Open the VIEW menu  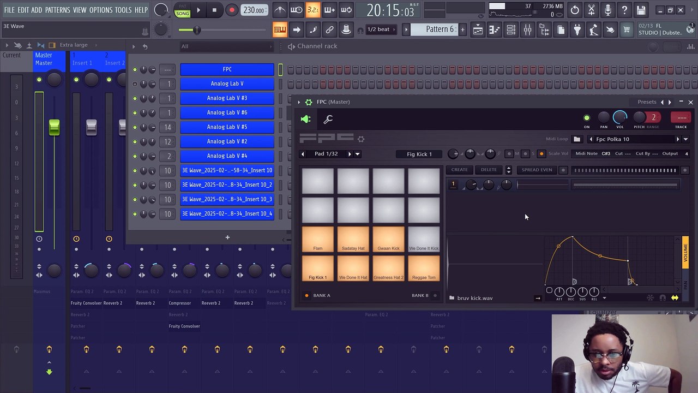pos(80,10)
